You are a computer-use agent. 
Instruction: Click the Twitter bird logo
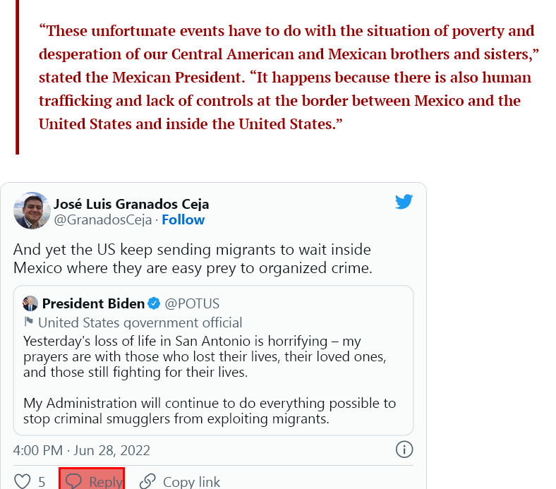[404, 202]
